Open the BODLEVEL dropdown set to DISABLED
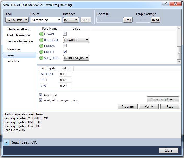The height and width of the screenshot is (158, 184). coord(76,40)
